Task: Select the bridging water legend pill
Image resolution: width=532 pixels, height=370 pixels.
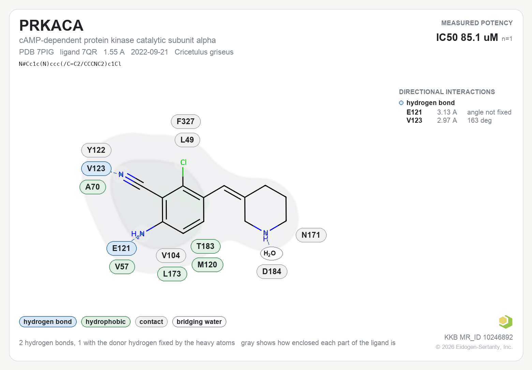Action: click(x=199, y=322)
